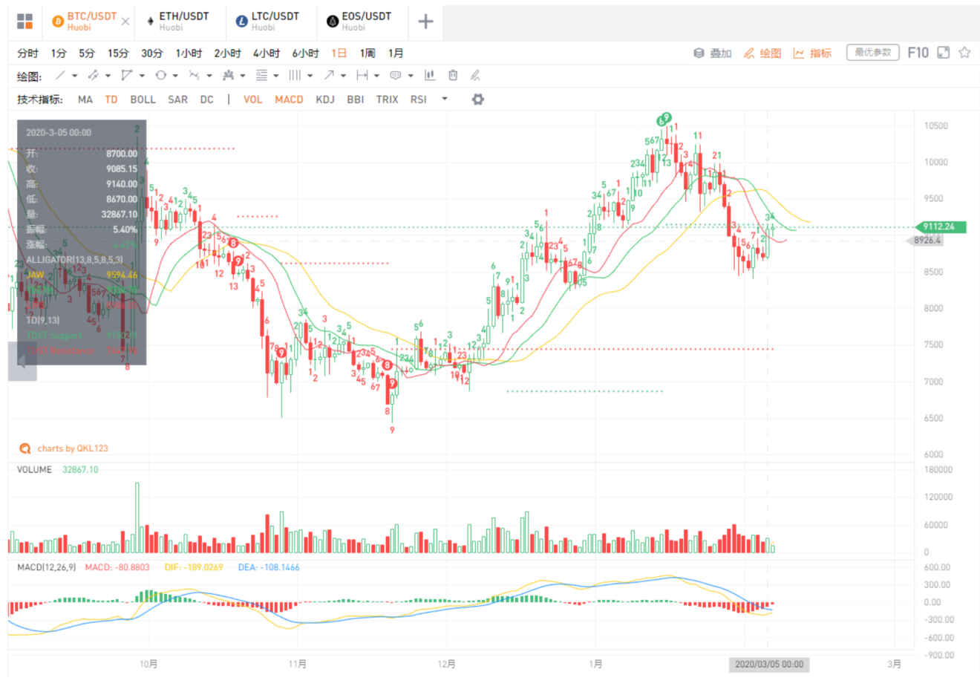
Task: Expand channel tool dropdown arrow
Action: (108, 76)
